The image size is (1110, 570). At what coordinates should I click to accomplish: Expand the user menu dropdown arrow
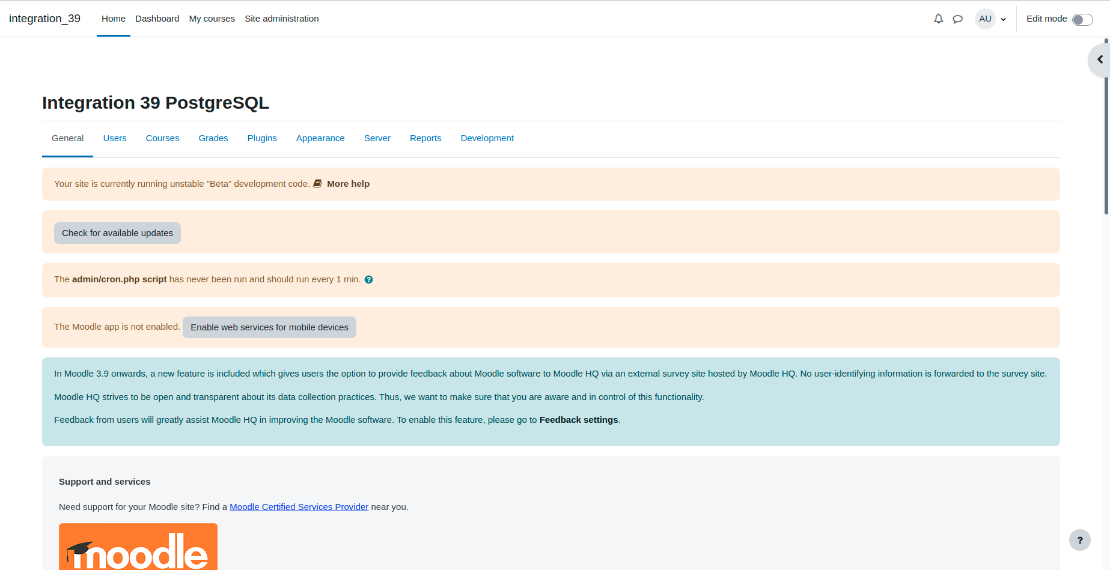click(1003, 19)
